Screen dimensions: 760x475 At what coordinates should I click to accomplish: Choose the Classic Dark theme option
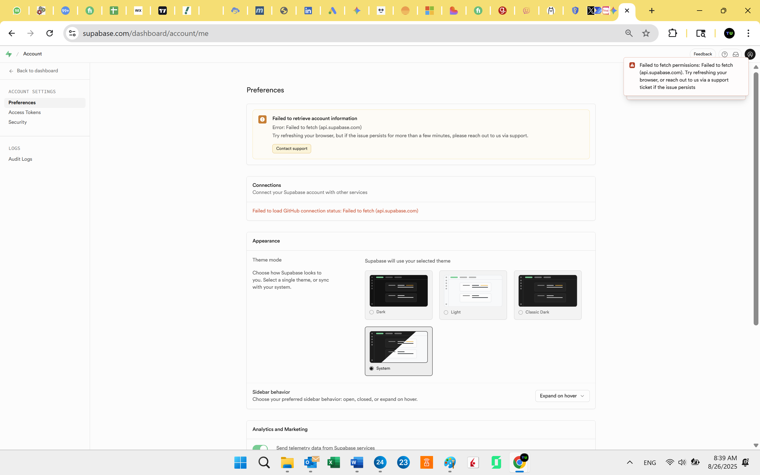(x=521, y=312)
